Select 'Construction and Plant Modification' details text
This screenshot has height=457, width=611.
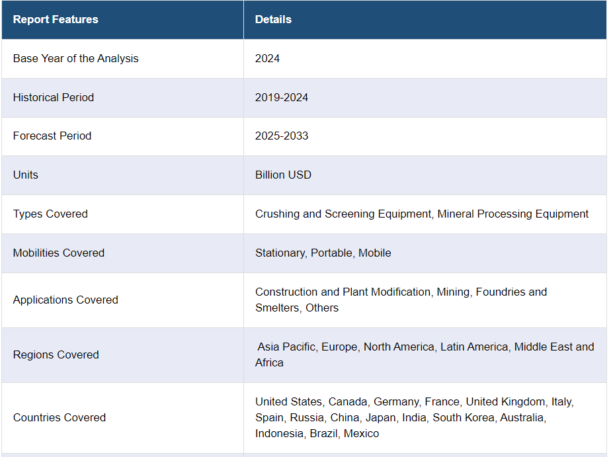click(343, 292)
